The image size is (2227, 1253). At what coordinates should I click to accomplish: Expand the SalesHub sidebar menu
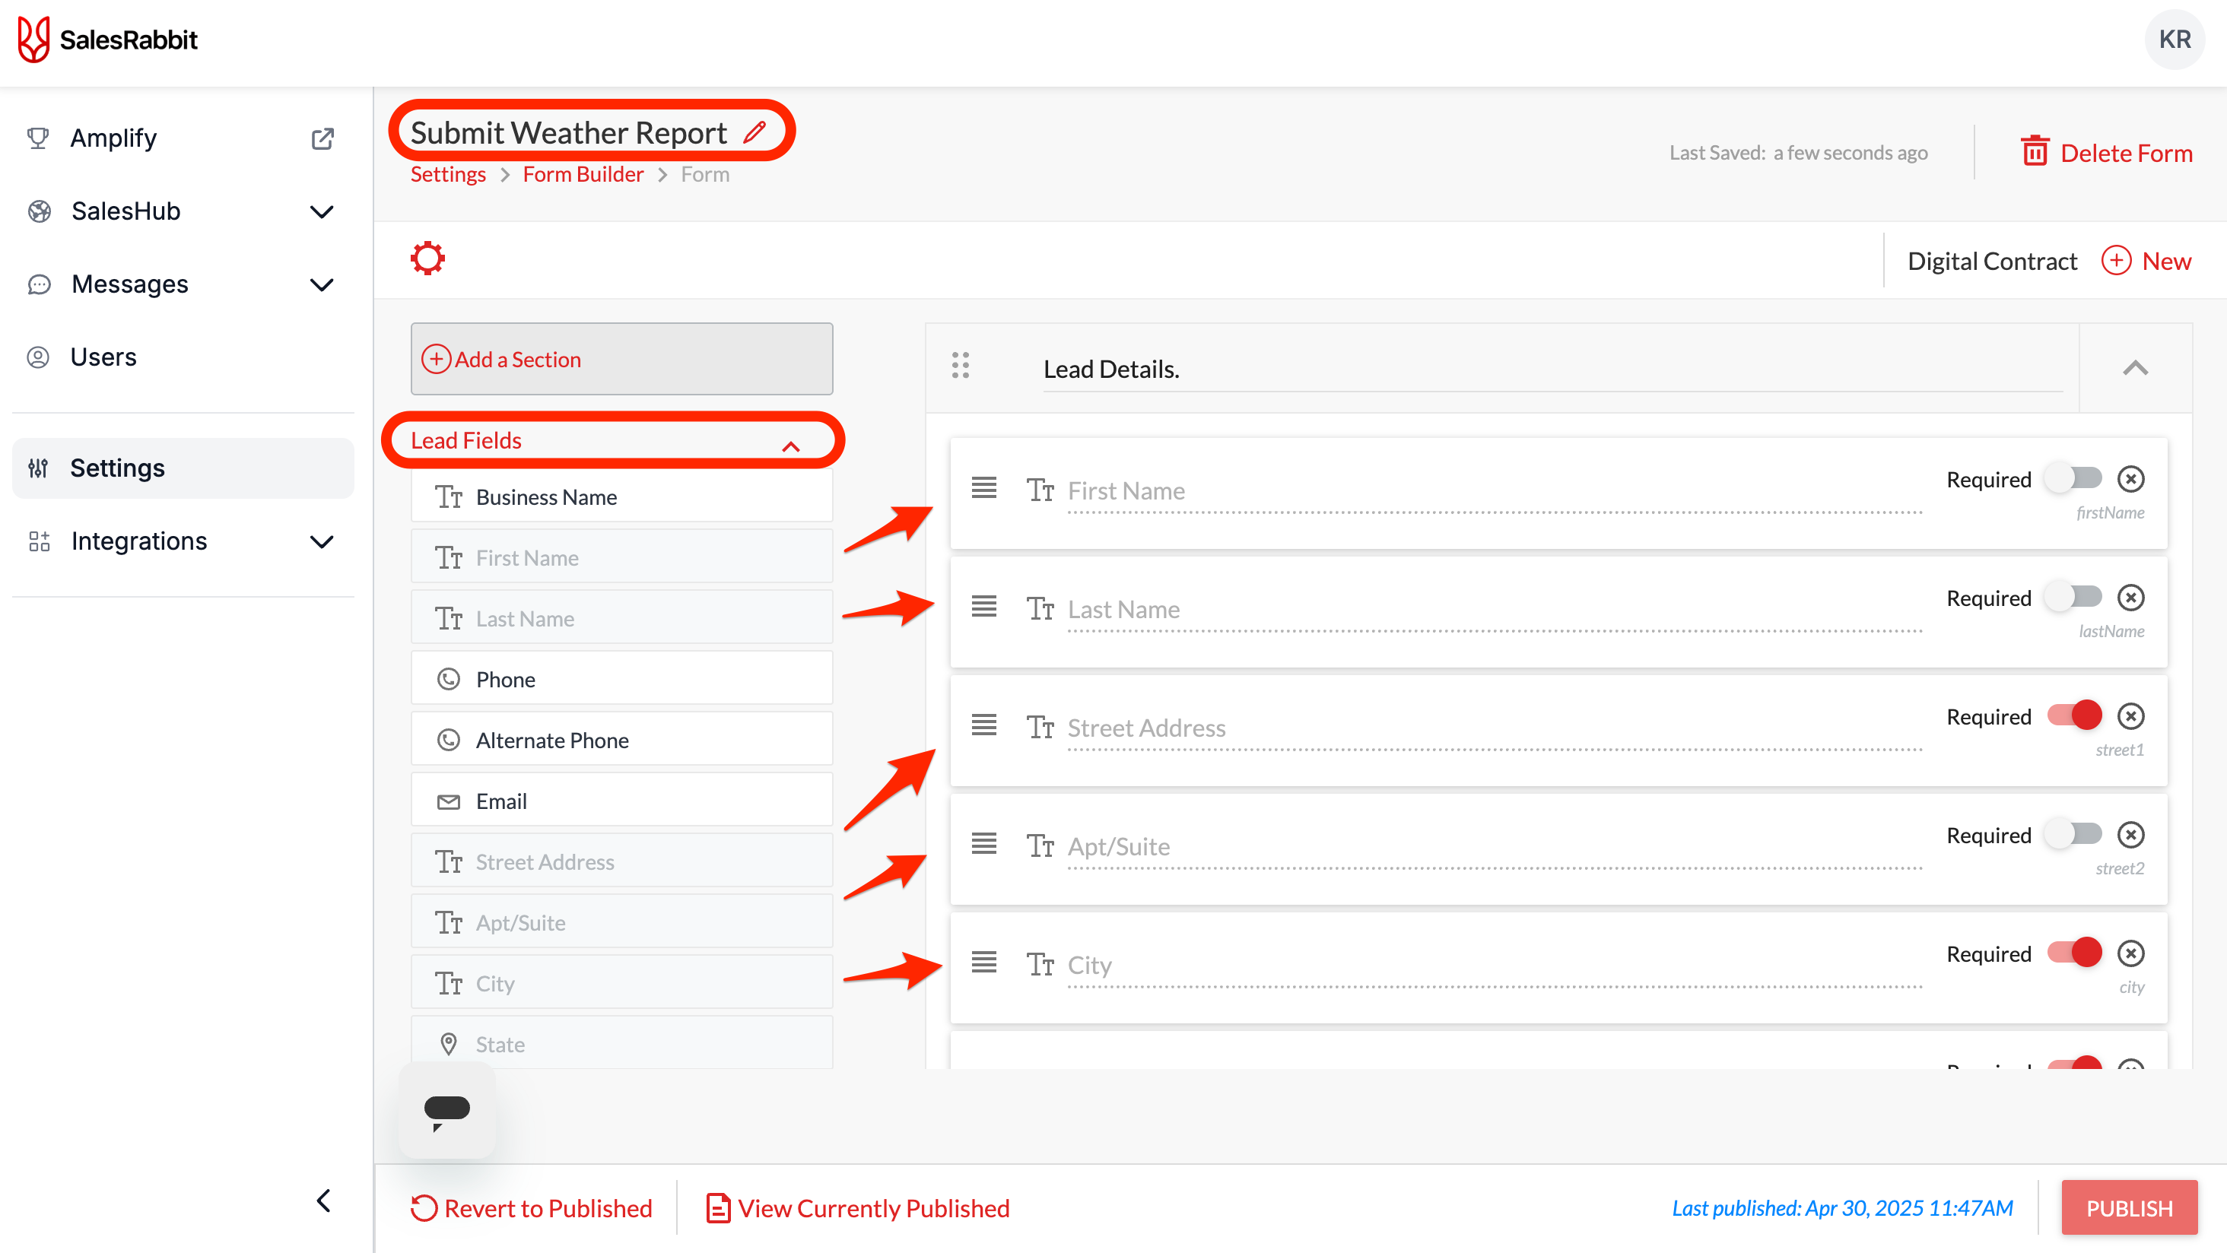pyautogui.click(x=322, y=211)
